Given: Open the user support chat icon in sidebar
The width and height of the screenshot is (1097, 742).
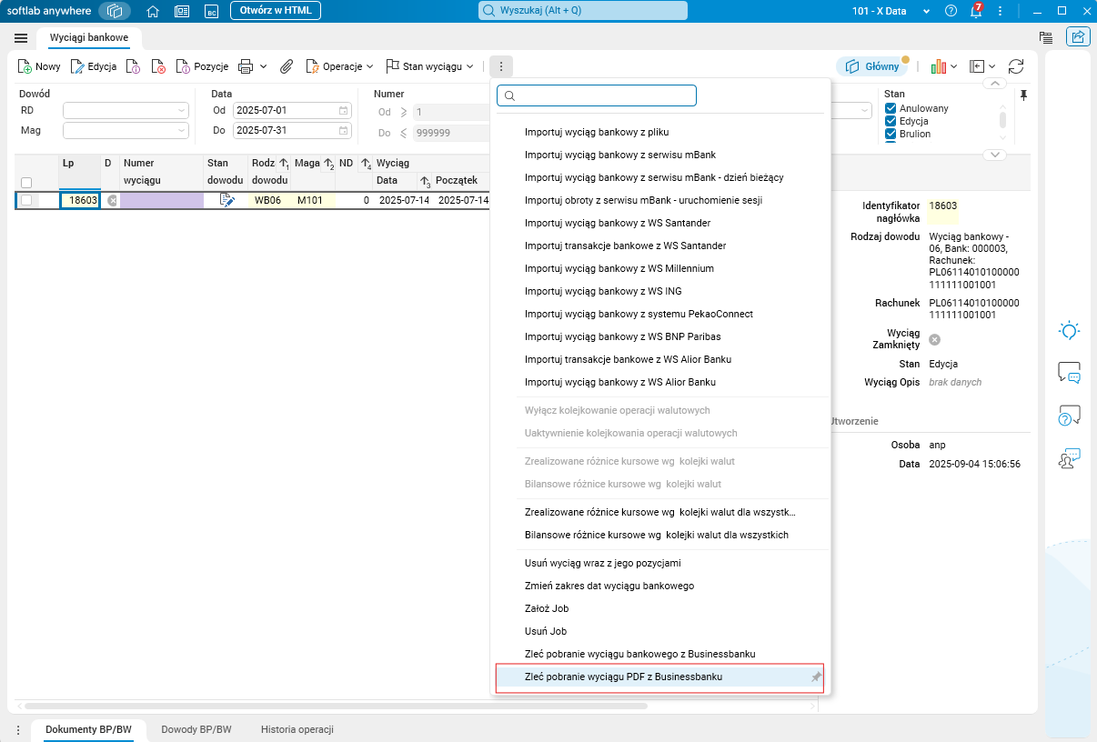Looking at the screenshot, I should click(x=1070, y=458).
